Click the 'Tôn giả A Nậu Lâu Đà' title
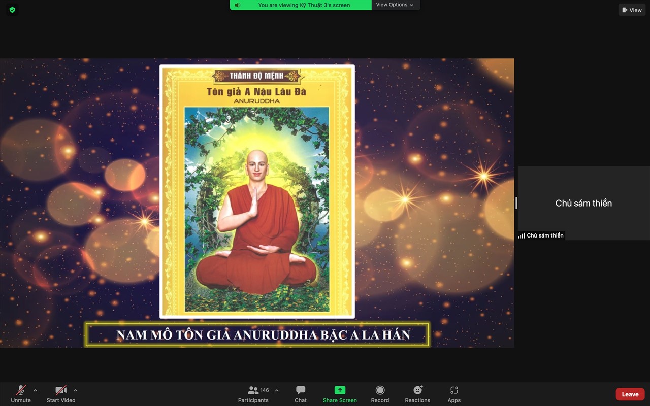This screenshot has width=650, height=406. (256, 92)
